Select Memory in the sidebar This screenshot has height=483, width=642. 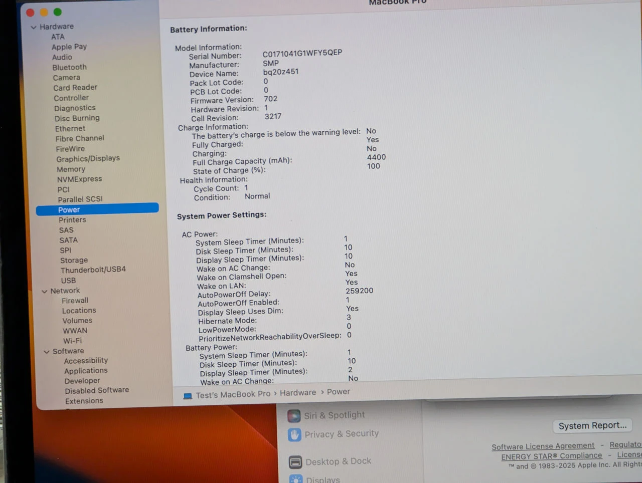click(71, 169)
